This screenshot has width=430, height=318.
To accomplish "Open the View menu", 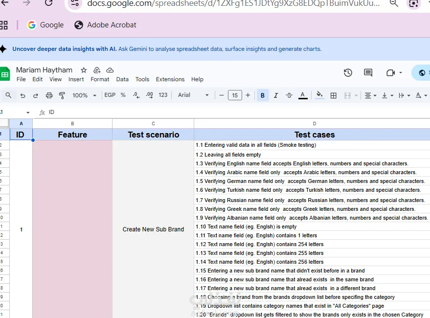I will point(55,79).
